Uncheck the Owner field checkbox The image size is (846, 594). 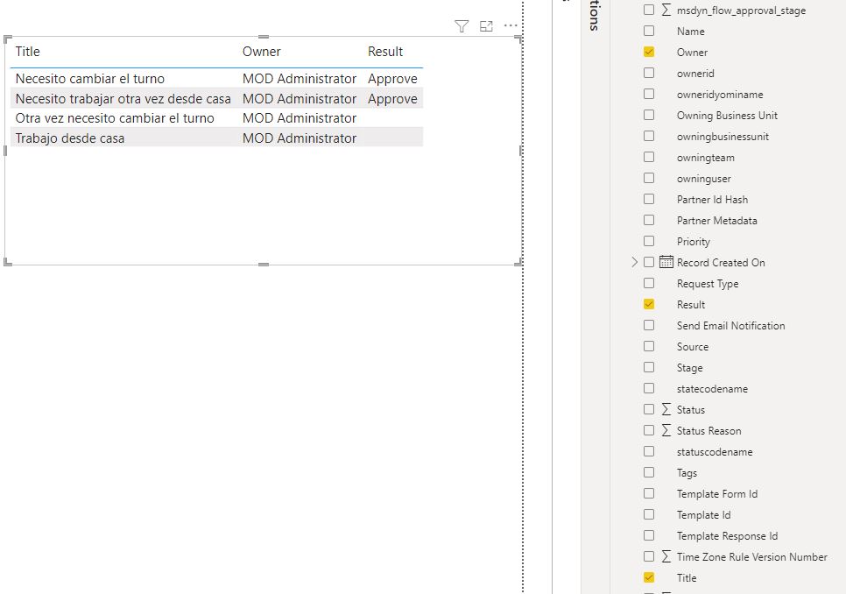[649, 52]
